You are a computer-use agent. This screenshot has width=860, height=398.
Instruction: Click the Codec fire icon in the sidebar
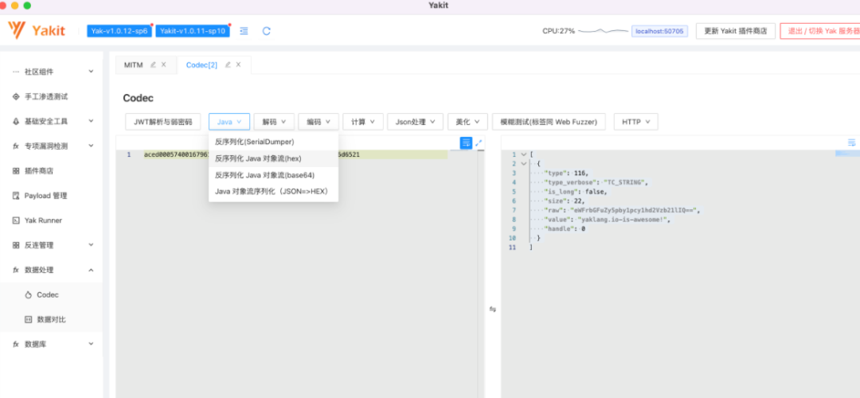coord(29,295)
